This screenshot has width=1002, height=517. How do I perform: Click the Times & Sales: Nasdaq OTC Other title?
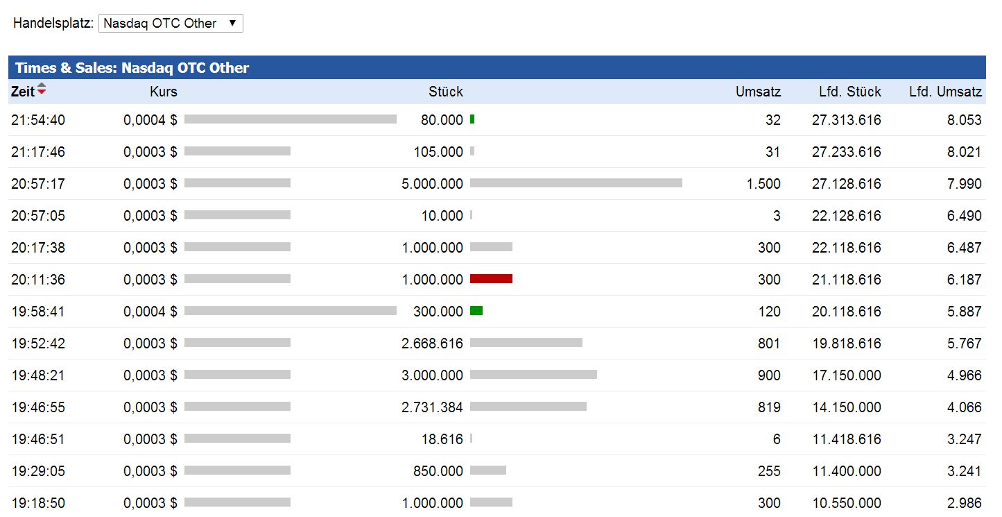(x=132, y=68)
